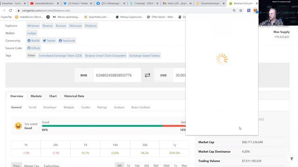
Task: Select the Price chart button
Action: [17, 166]
